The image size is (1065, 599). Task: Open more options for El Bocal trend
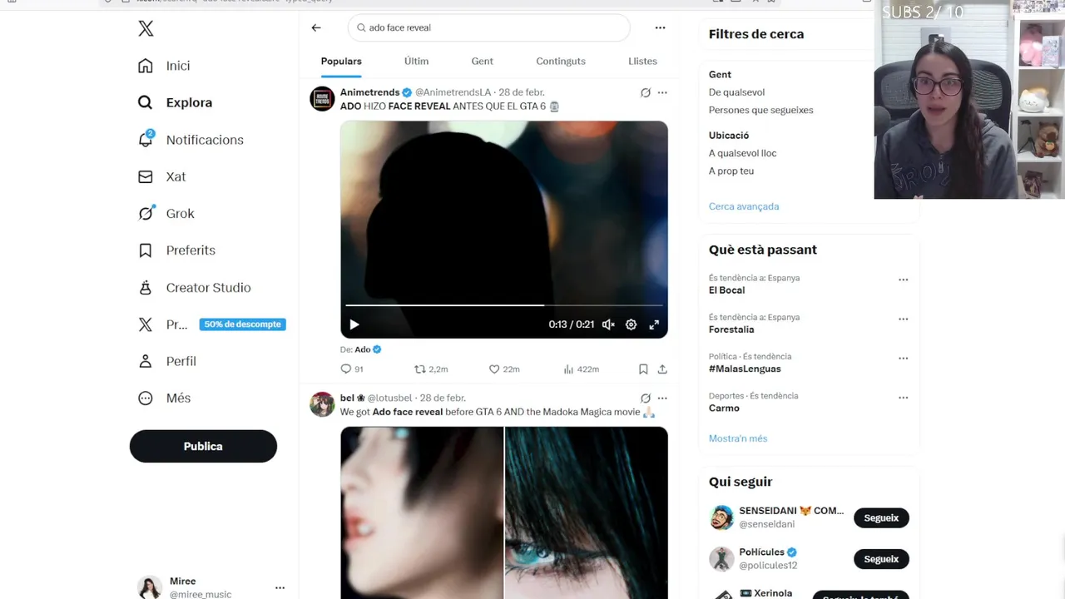903,280
